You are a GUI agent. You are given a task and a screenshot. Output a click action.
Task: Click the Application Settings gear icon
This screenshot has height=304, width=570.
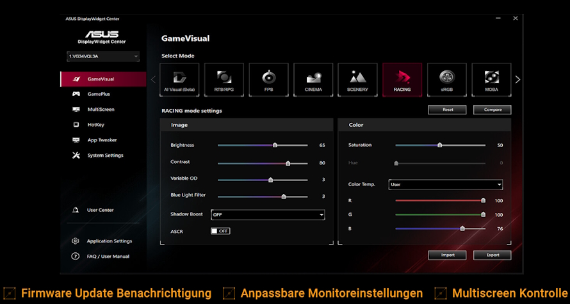click(x=75, y=241)
